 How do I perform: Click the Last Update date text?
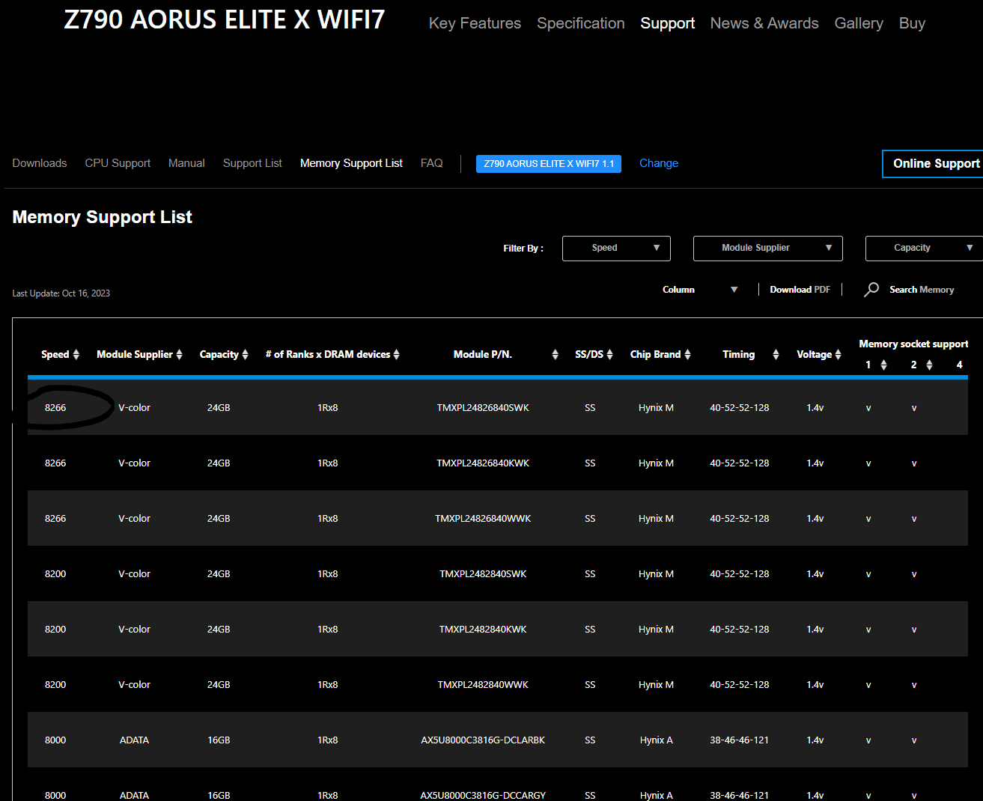61,293
